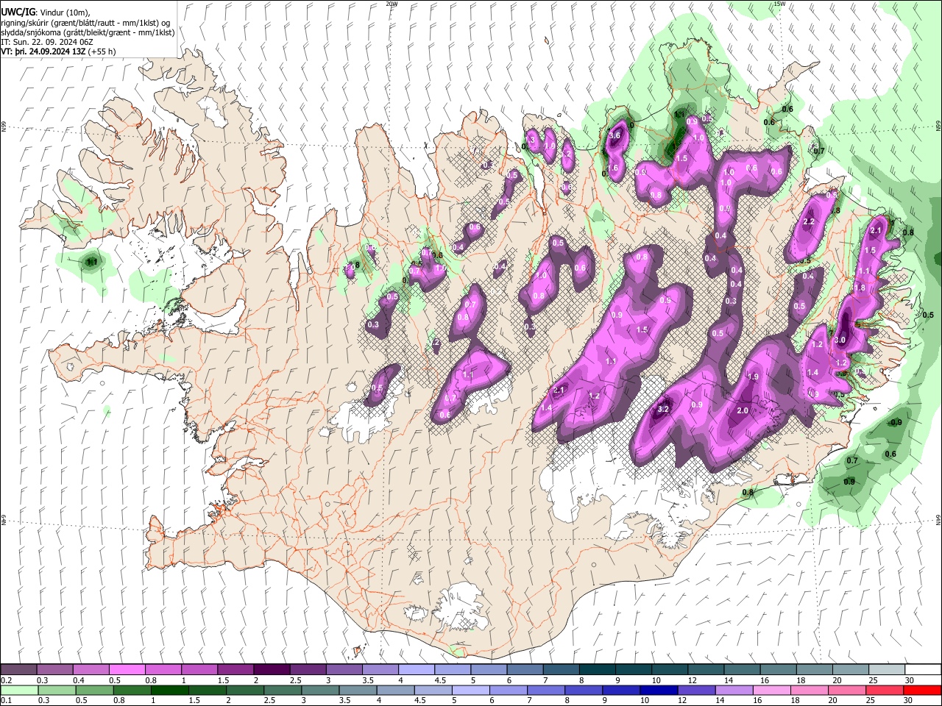
Task: Click the 1.6 value below the 3.6 label
Action: click(612, 168)
